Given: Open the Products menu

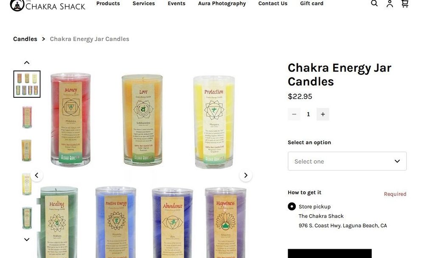Looking at the screenshot, I should [108, 3].
